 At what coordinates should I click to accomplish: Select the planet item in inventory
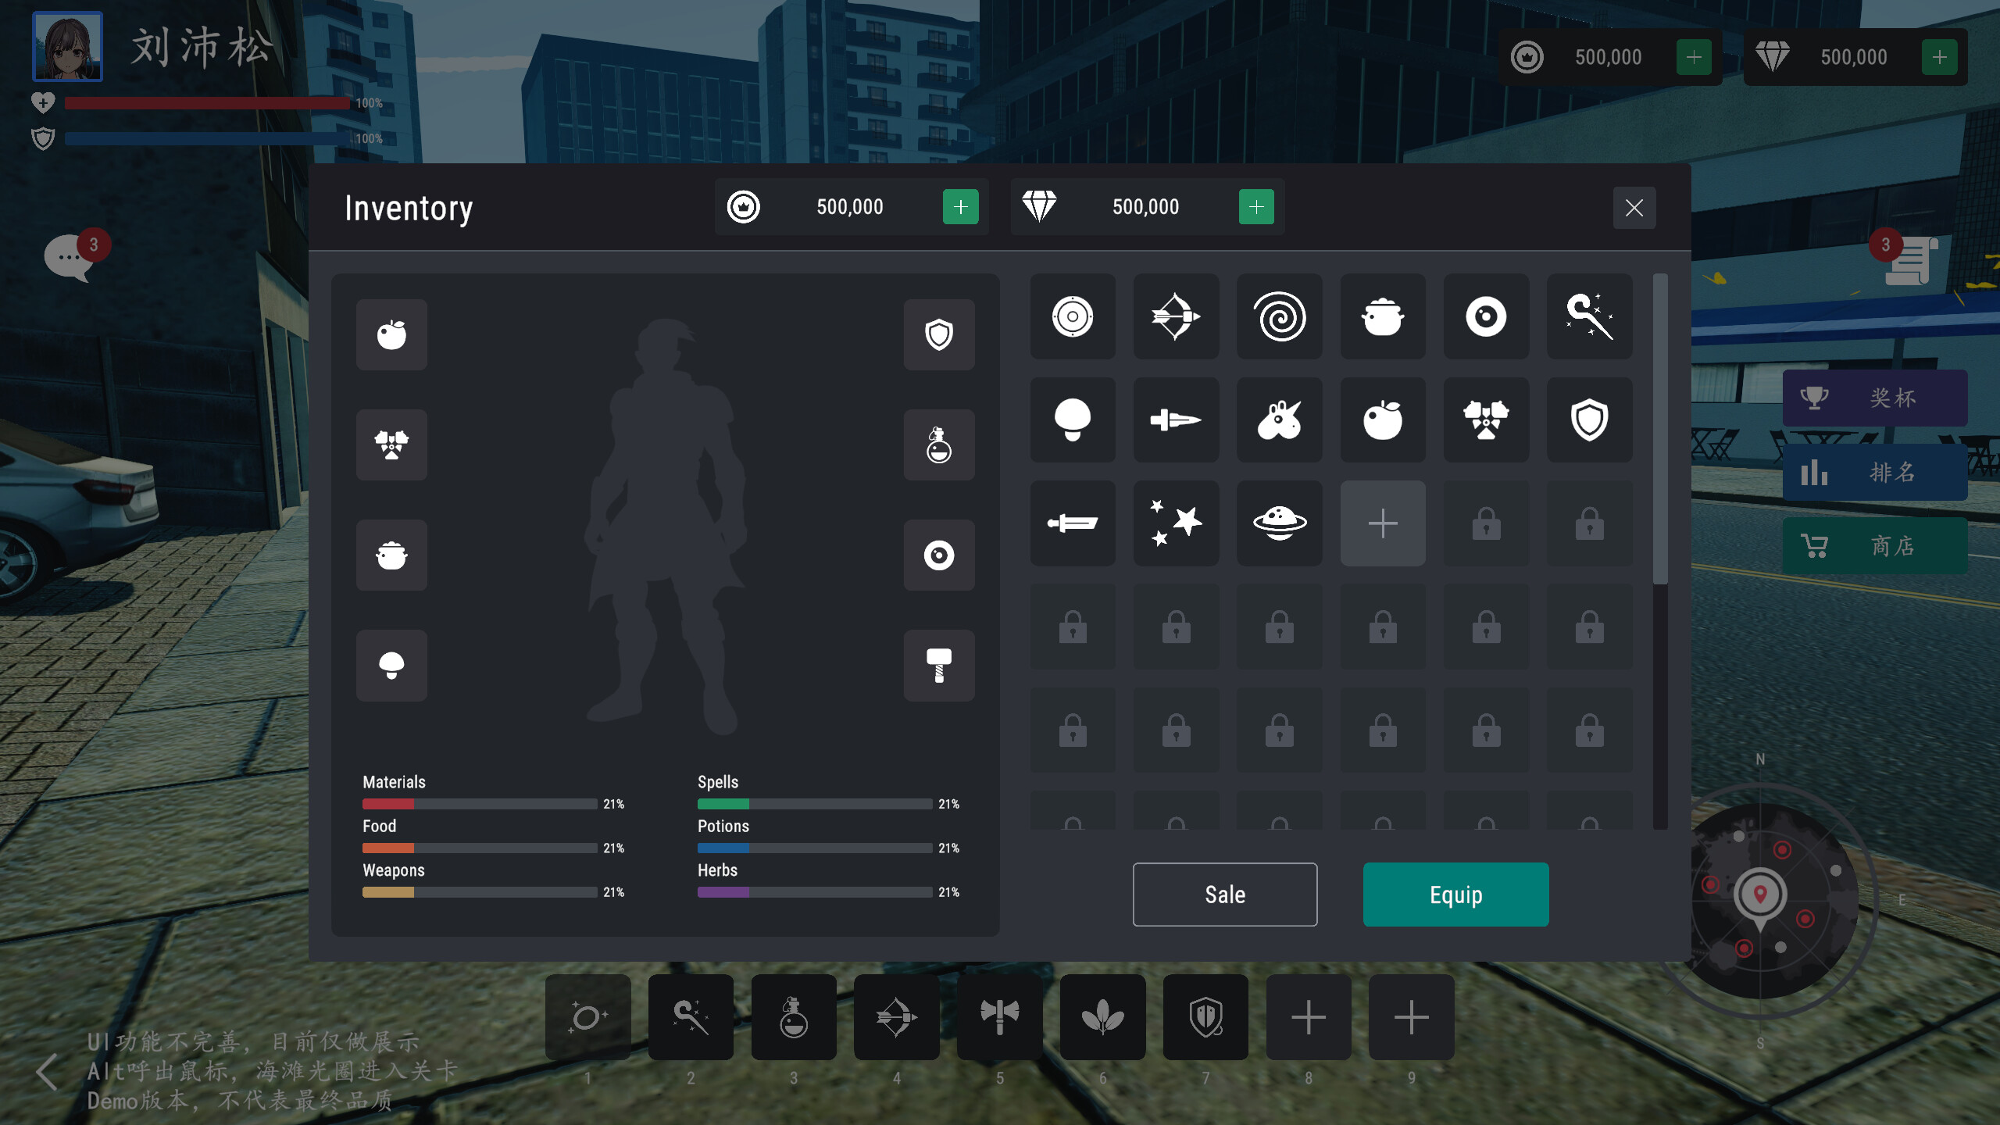pos(1279,523)
